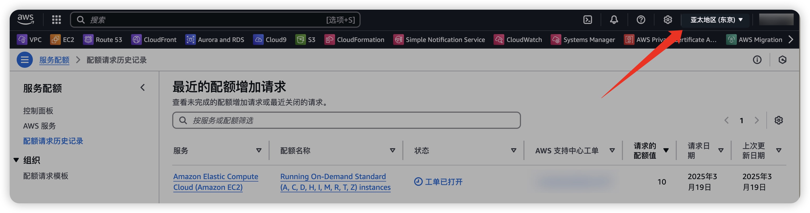The image size is (810, 213).
Task: Open the Asia Pacific (Tokyo) region dropdown
Action: click(x=716, y=20)
